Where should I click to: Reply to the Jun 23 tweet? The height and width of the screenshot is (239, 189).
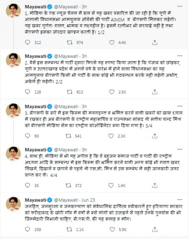28,229
